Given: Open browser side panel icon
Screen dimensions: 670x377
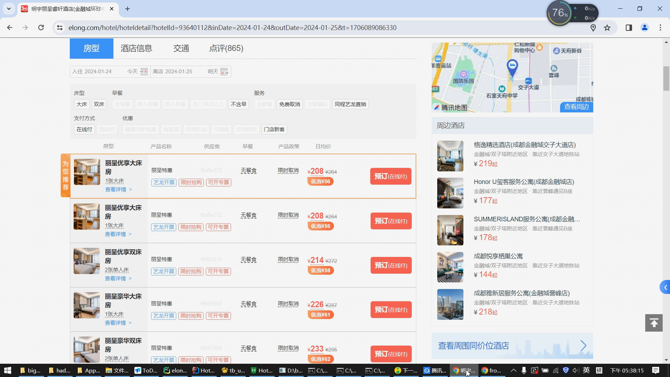Looking at the screenshot, I should coord(628,28).
